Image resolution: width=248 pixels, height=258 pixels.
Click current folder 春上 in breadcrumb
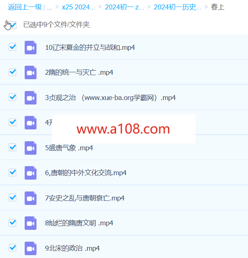217,7
